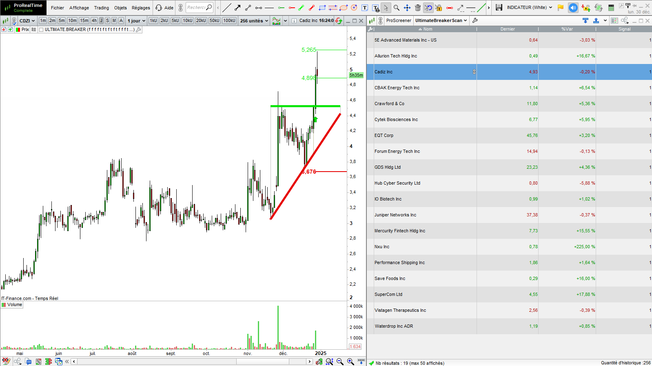Open the indicators icon in chart toolbar
The height and width of the screenshot is (366, 652).
pyautogui.click(x=276, y=20)
